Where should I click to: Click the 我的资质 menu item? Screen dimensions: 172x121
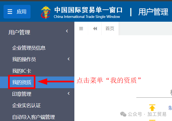coord(22,82)
